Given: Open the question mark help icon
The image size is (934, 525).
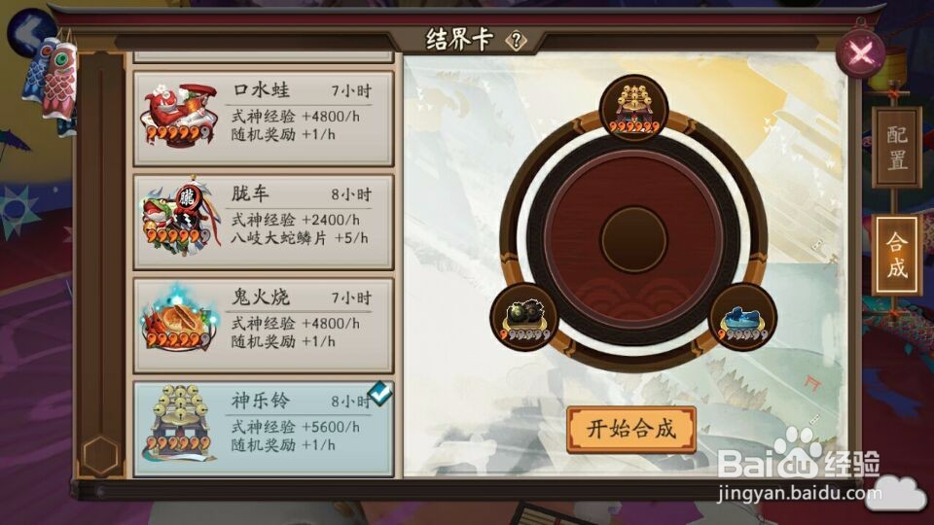Looking at the screenshot, I should 516,41.
